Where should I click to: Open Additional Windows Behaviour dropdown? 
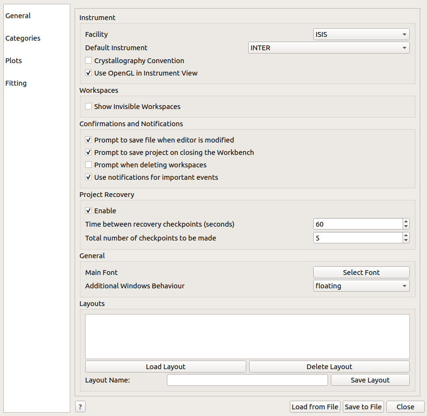pos(361,286)
